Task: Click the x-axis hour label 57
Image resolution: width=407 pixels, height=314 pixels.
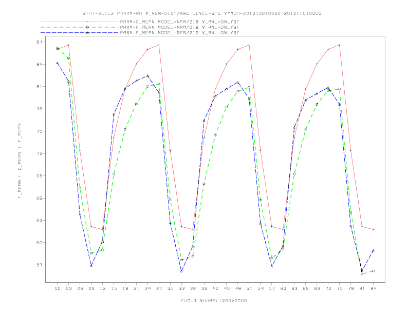Action: click(272, 288)
